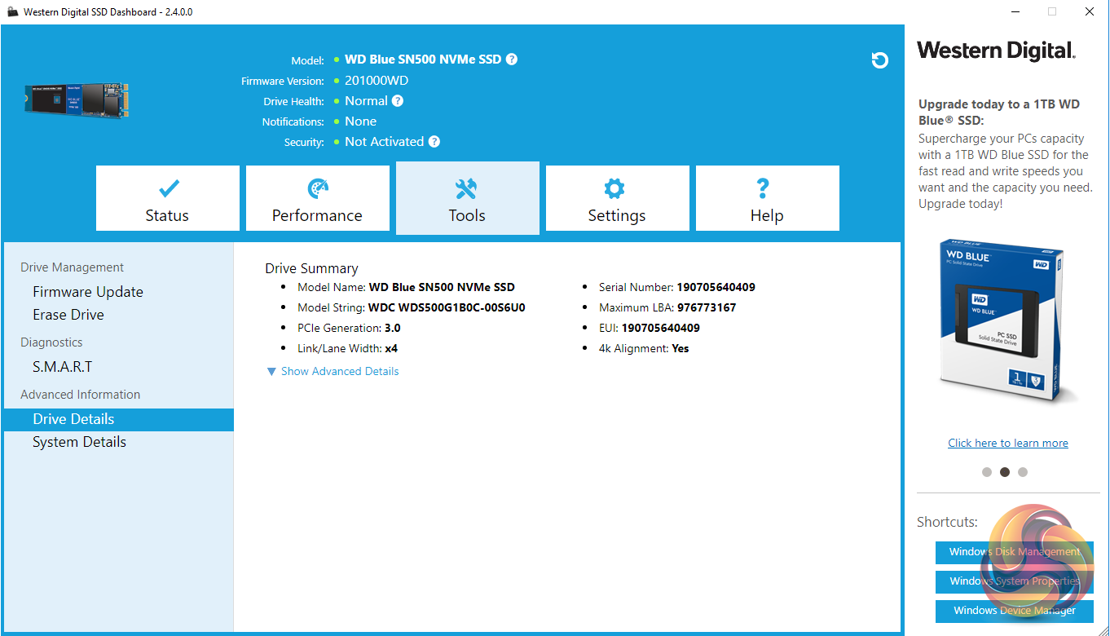Open the Settings tab
The width and height of the screenshot is (1110, 636).
coord(618,198)
